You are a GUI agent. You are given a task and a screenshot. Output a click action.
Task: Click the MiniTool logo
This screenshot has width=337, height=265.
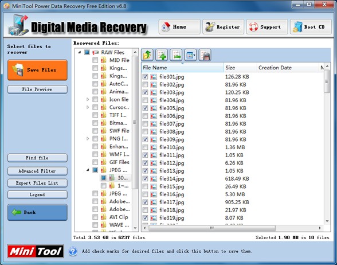coord(36,251)
